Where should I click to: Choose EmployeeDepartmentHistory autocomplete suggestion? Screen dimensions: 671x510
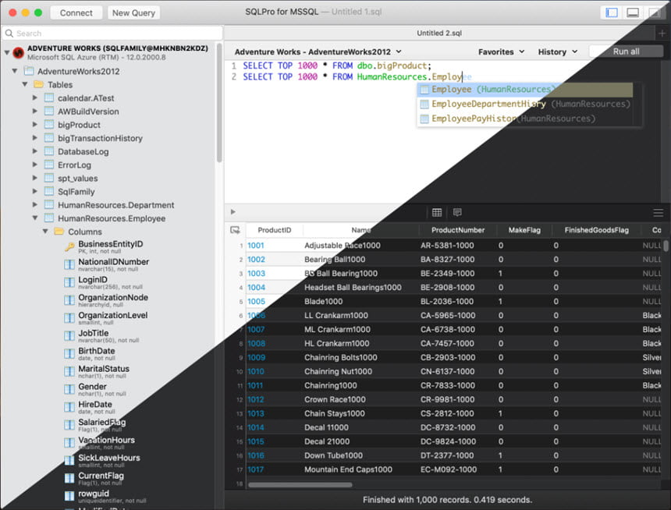point(524,104)
